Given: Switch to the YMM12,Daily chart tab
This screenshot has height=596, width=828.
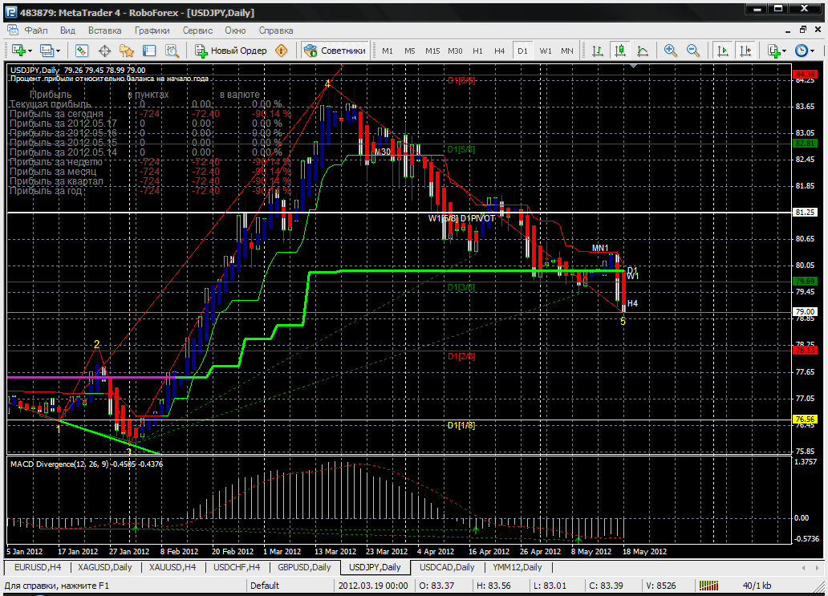Looking at the screenshot, I should click(x=517, y=567).
